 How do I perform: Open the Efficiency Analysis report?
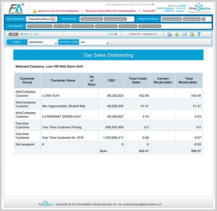click(x=150, y=26)
